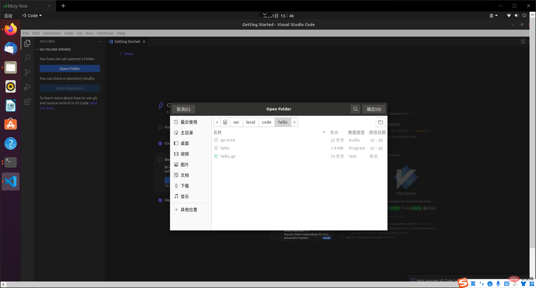536x288 pixels.
Task: Click the blue Open Folder button
Action: [x=70, y=69]
